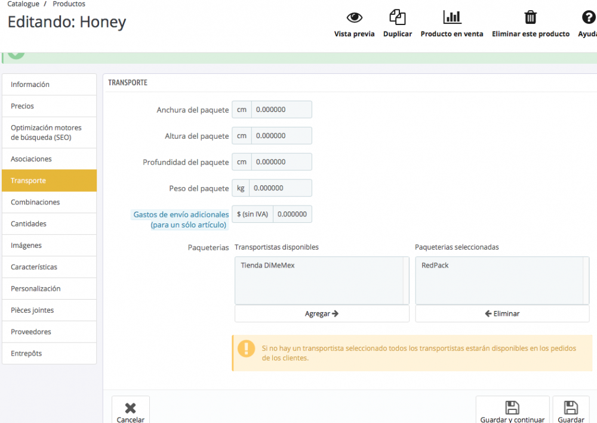Open Producto en venta chart icon
The image size is (597, 423).
point(452,17)
